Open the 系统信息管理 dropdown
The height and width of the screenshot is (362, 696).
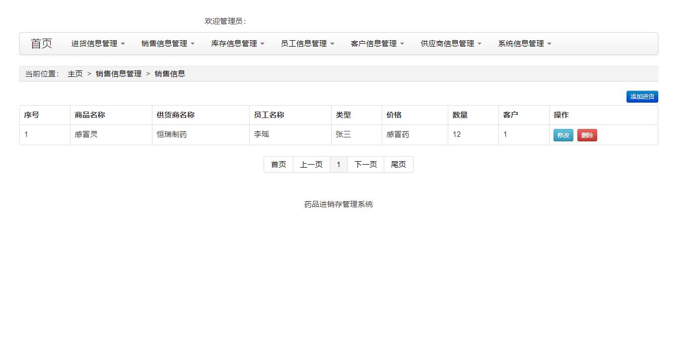click(x=524, y=43)
